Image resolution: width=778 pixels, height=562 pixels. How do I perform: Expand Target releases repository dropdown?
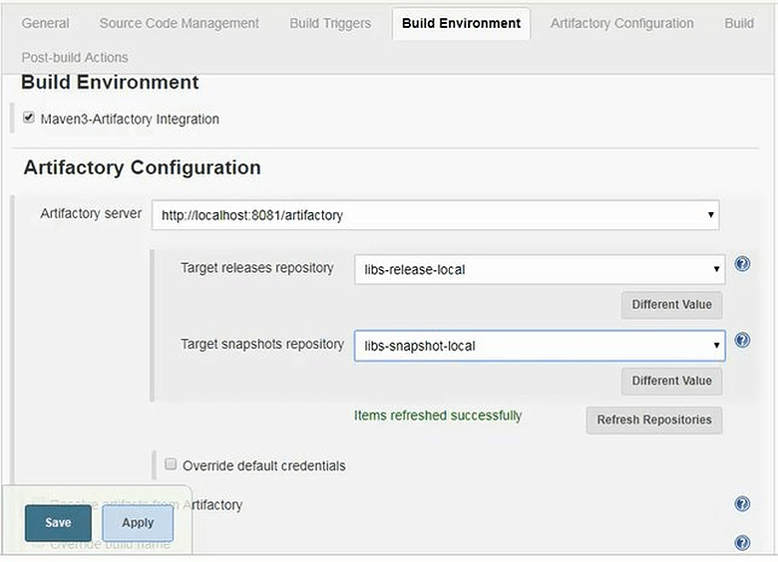point(540,269)
